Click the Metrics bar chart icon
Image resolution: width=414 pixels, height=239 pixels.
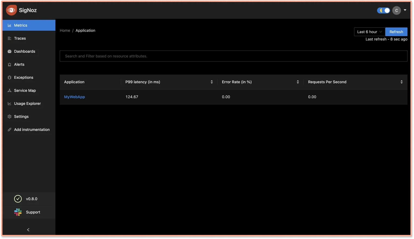point(10,25)
